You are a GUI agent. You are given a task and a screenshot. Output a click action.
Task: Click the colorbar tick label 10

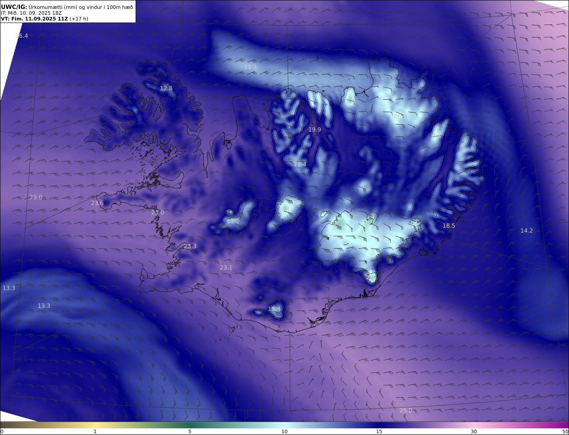click(x=284, y=431)
